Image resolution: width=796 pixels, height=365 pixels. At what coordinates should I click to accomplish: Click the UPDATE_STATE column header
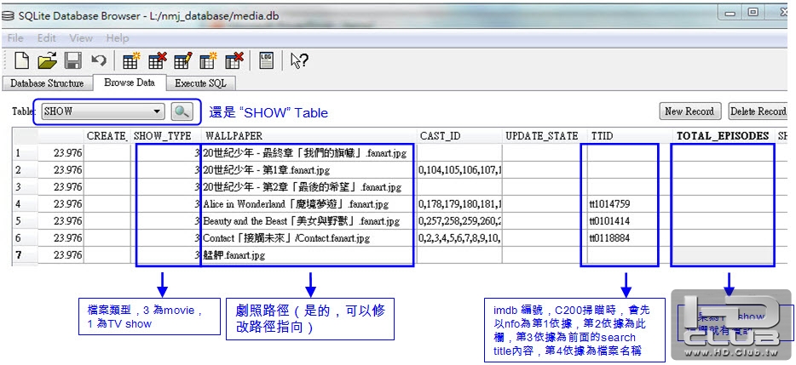point(545,136)
